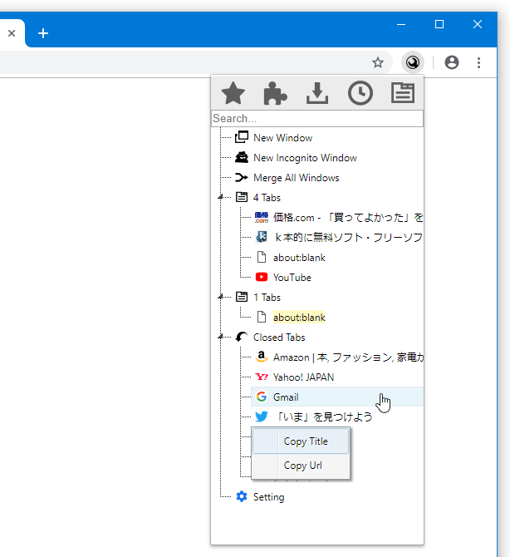Select Merge All Windows
Screen dimensions: 510x557
pyautogui.click(x=297, y=178)
